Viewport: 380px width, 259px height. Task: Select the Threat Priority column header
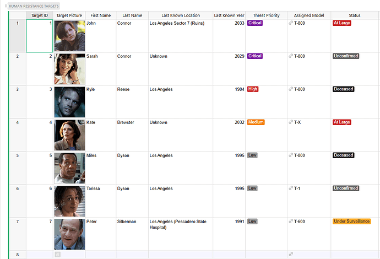[266, 15]
